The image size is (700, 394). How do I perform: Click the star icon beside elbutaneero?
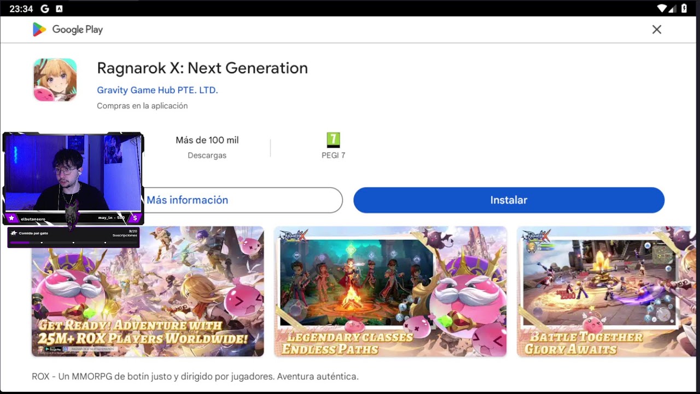pyautogui.click(x=11, y=218)
